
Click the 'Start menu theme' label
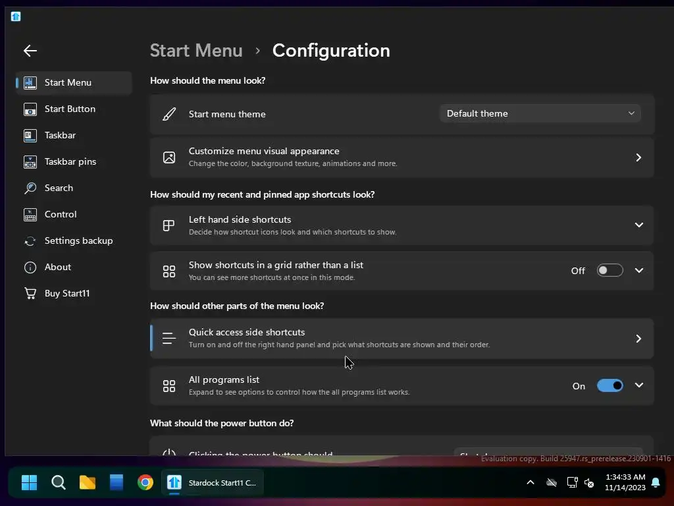tap(227, 114)
